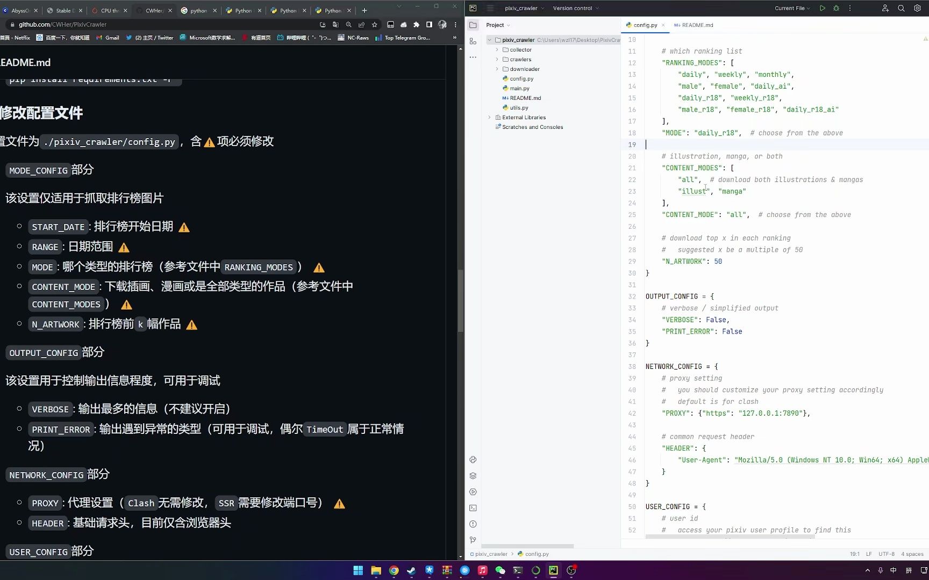Image resolution: width=929 pixels, height=580 pixels.
Task: Expand the collector folder
Action: tap(497, 50)
